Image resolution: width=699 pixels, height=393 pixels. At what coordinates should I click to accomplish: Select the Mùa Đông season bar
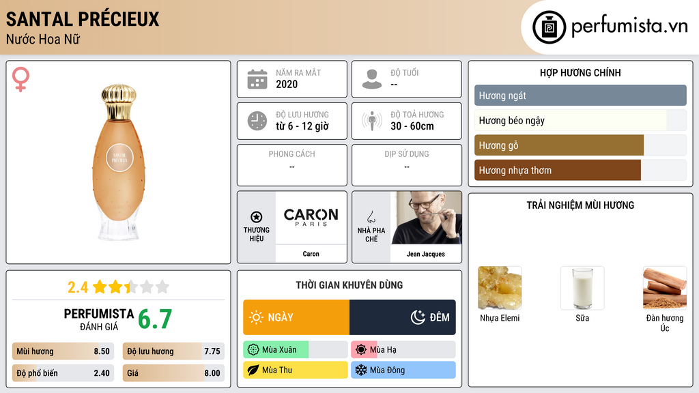pyautogui.click(x=403, y=370)
